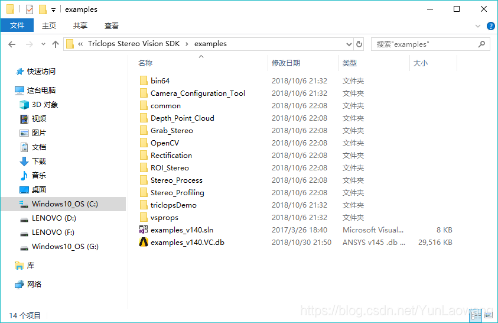Expand the ribbon with the chevron

pyautogui.click(x=478, y=26)
